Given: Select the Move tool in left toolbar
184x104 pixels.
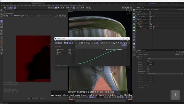Looking at the screenshot, I should coord(1,21).
